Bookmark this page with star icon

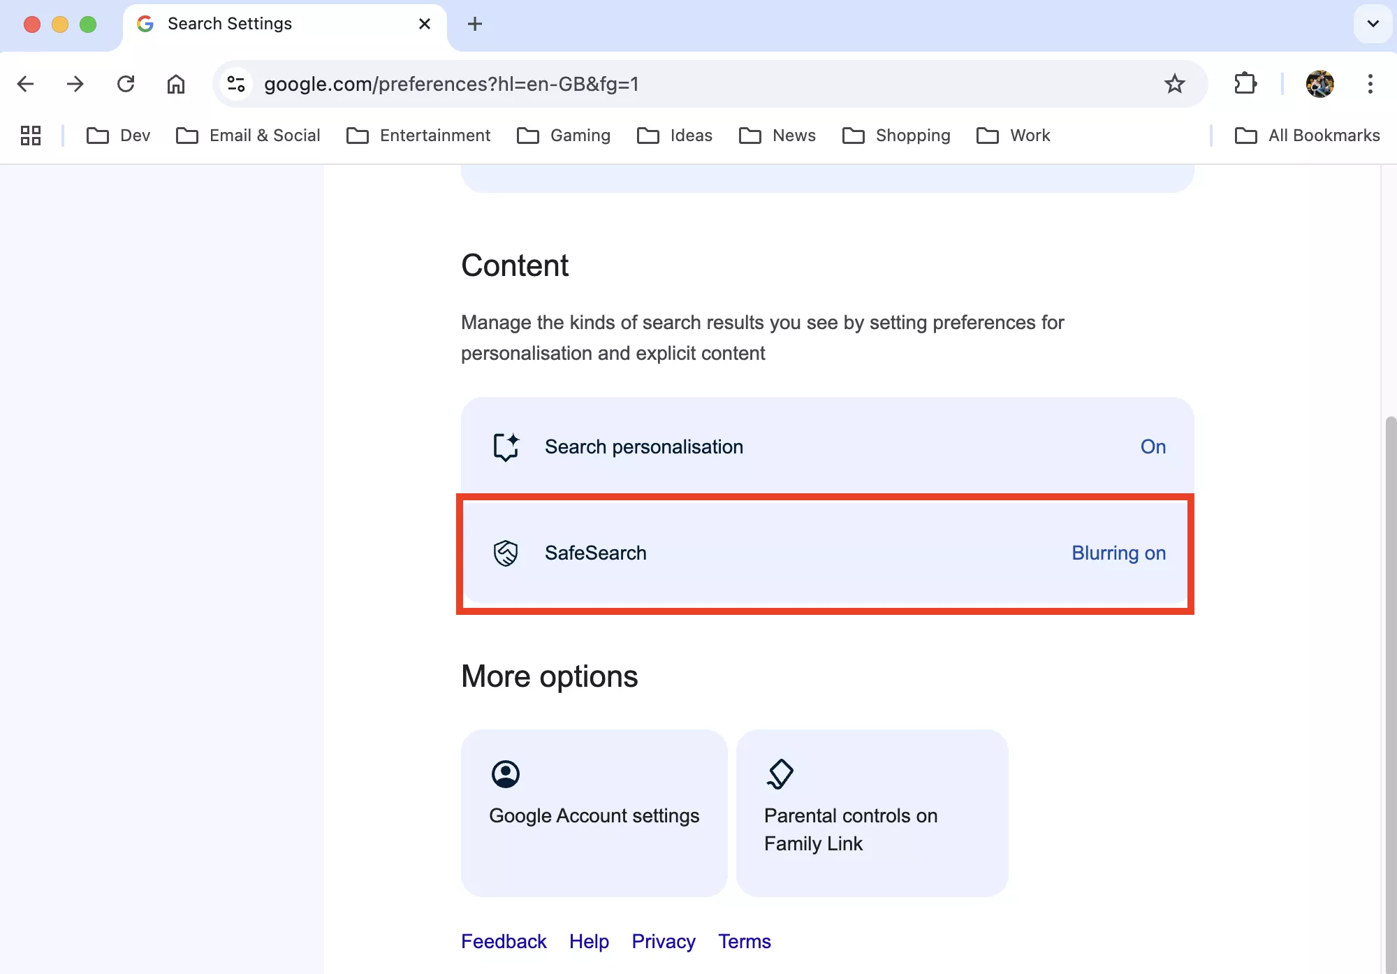click(1174, 84)
